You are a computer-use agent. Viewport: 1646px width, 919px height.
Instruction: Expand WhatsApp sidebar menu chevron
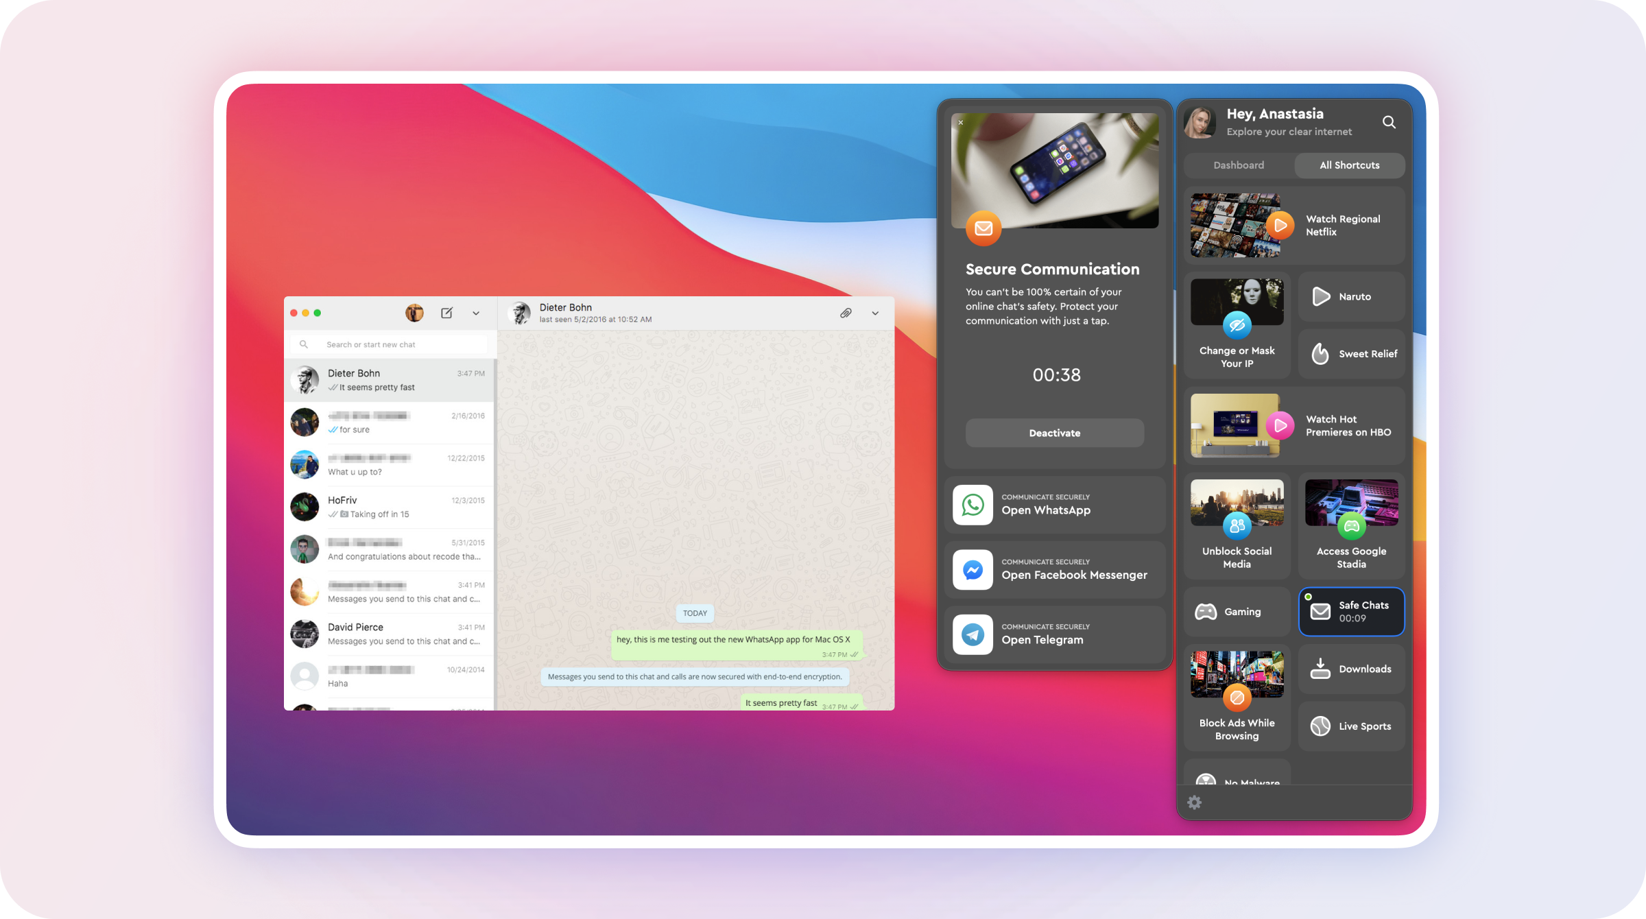pos(476,313)
